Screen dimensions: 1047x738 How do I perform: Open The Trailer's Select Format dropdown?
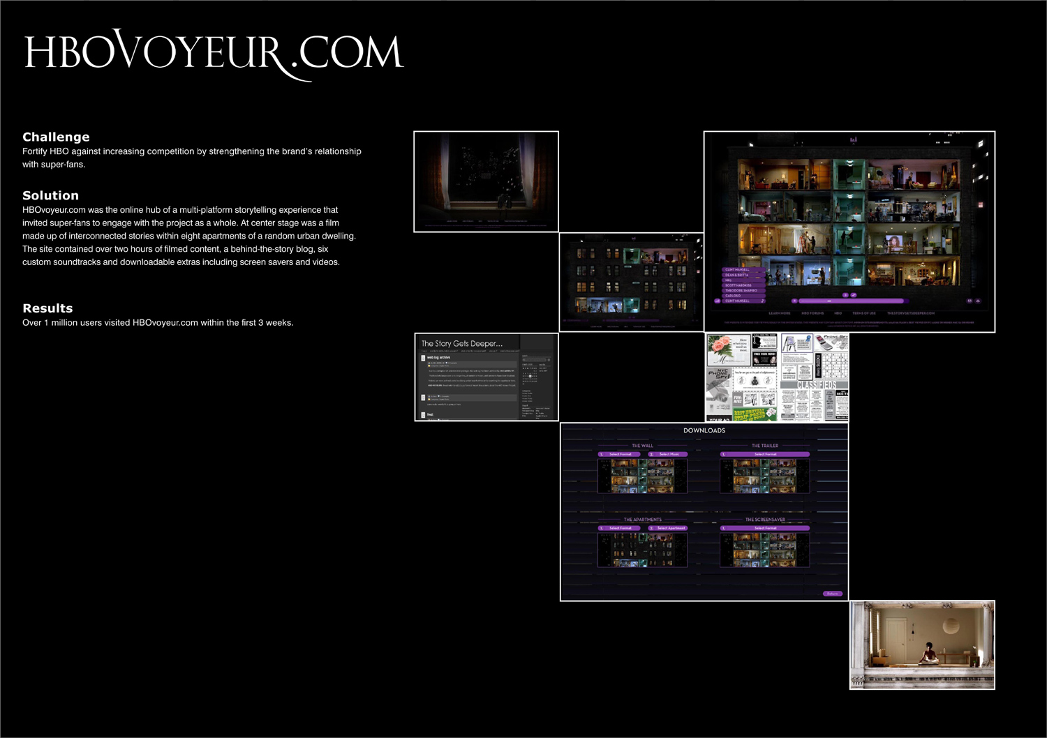pos(765,454)
